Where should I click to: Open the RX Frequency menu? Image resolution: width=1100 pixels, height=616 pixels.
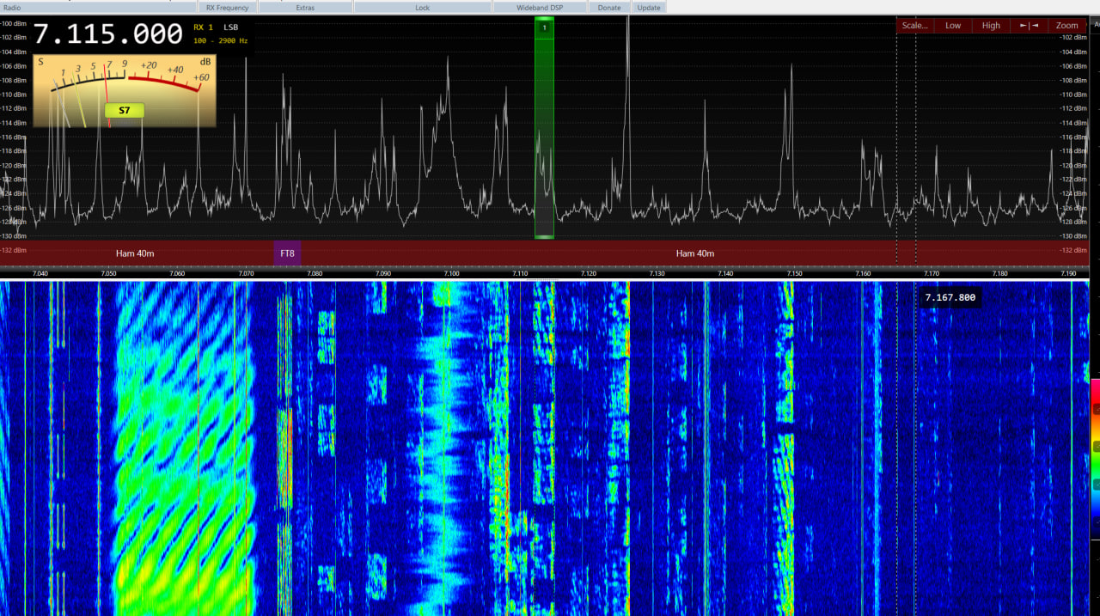pos(228,8)
